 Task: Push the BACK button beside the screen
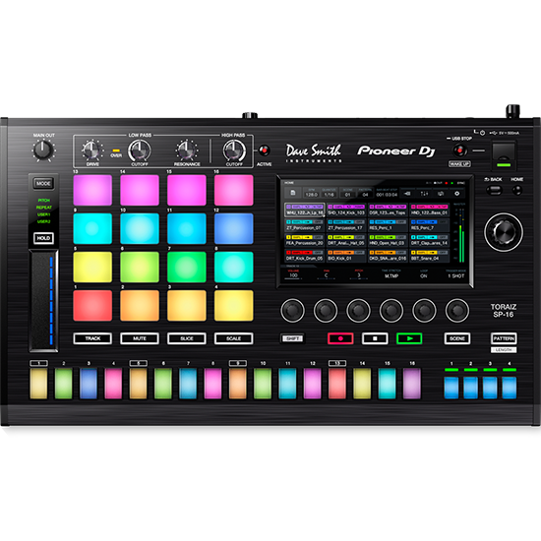coord(495,190)
